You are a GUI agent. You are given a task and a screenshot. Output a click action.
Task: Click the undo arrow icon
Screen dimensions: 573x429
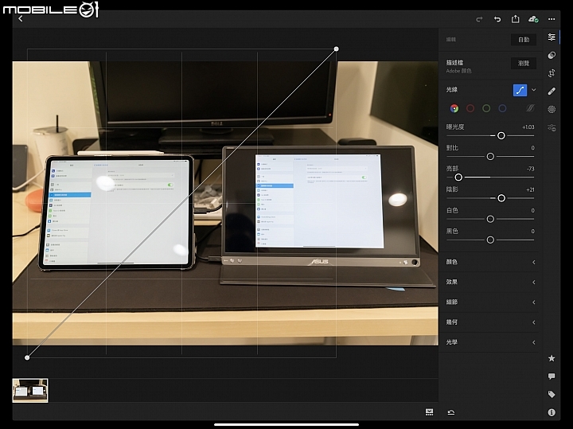[497, 19]
